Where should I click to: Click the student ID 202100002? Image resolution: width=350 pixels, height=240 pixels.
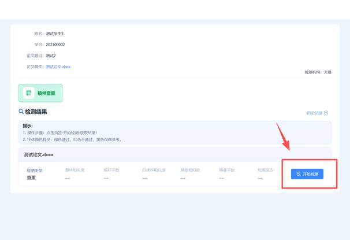tap(55, 45)
